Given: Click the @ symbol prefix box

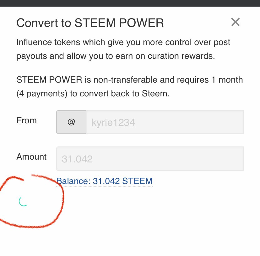Looking at the screenshot, I should point(71,122).
